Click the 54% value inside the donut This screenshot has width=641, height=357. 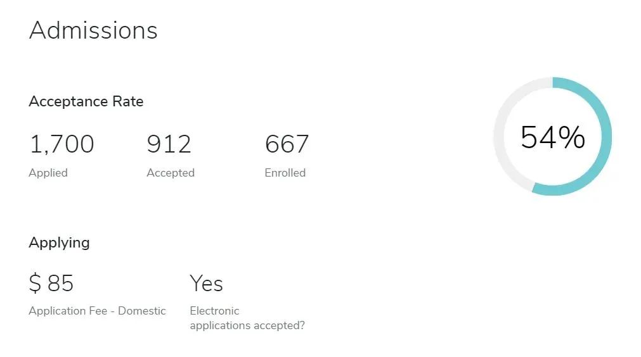(553, 137)
